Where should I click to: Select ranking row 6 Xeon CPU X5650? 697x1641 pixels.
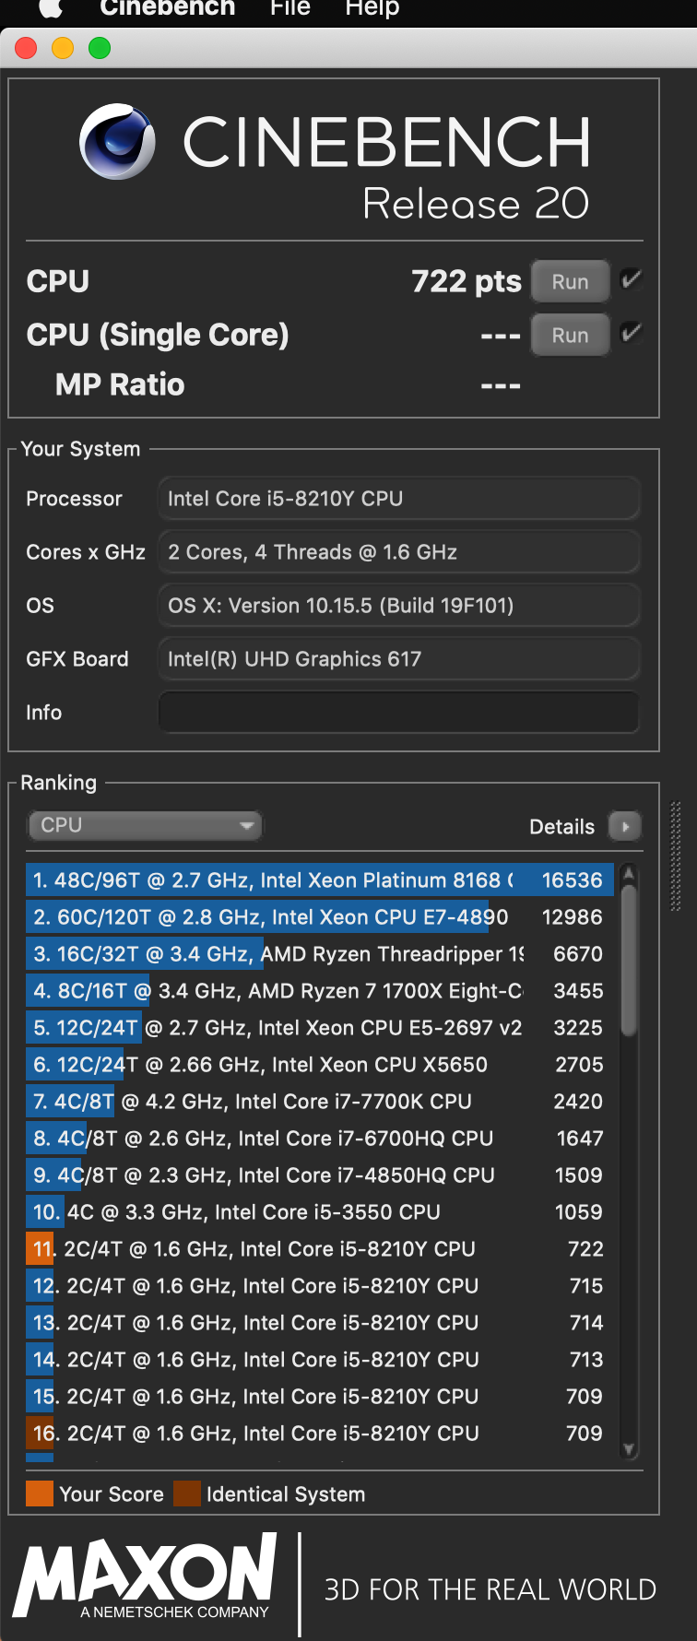tap(320, 1065)
